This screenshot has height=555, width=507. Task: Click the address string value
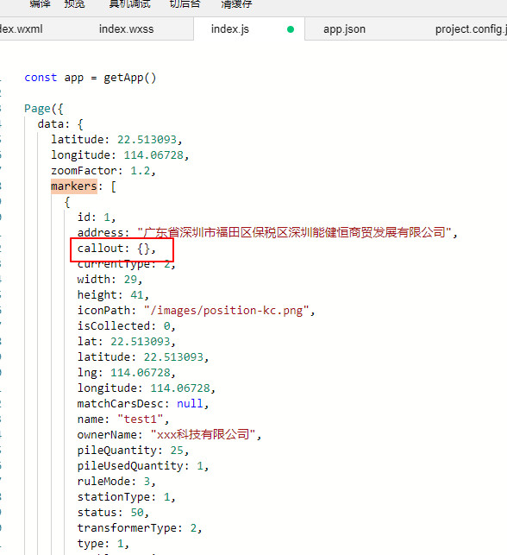(x=295, y=232)
